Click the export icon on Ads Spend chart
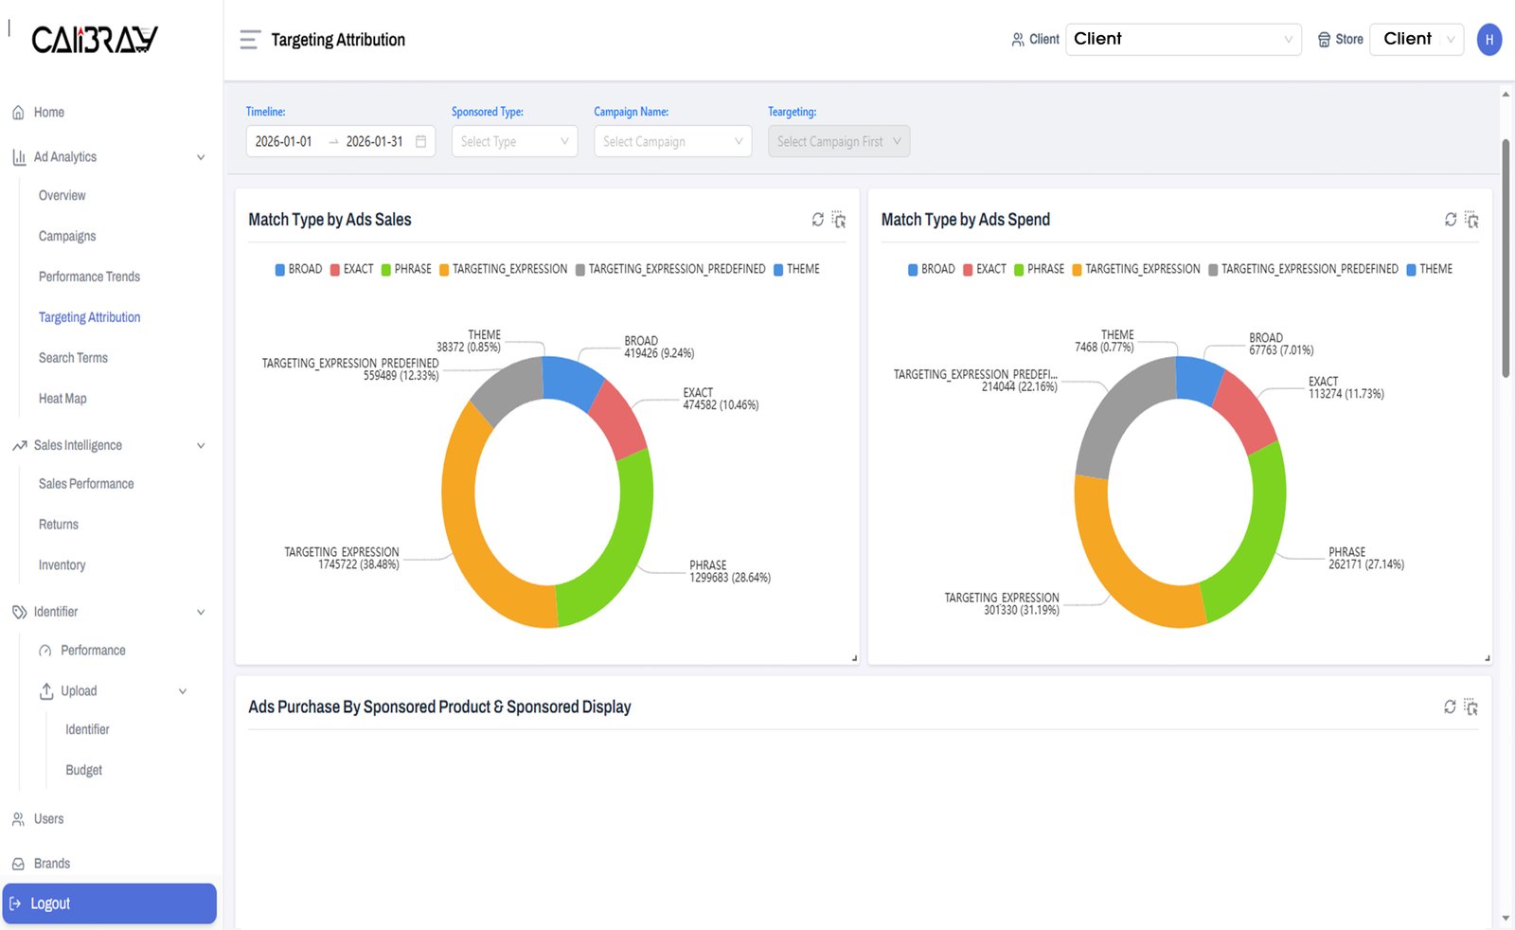The image size is (1515, 930). (1471, 220)
